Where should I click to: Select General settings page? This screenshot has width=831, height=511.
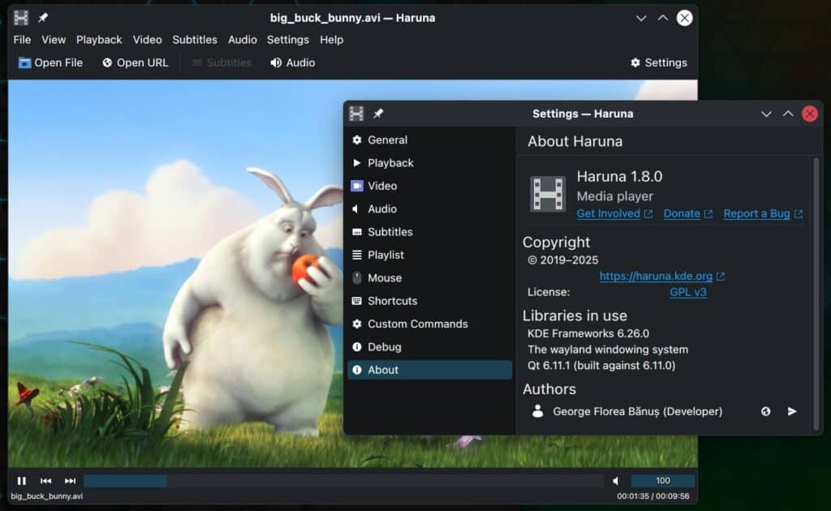[429, 140]
